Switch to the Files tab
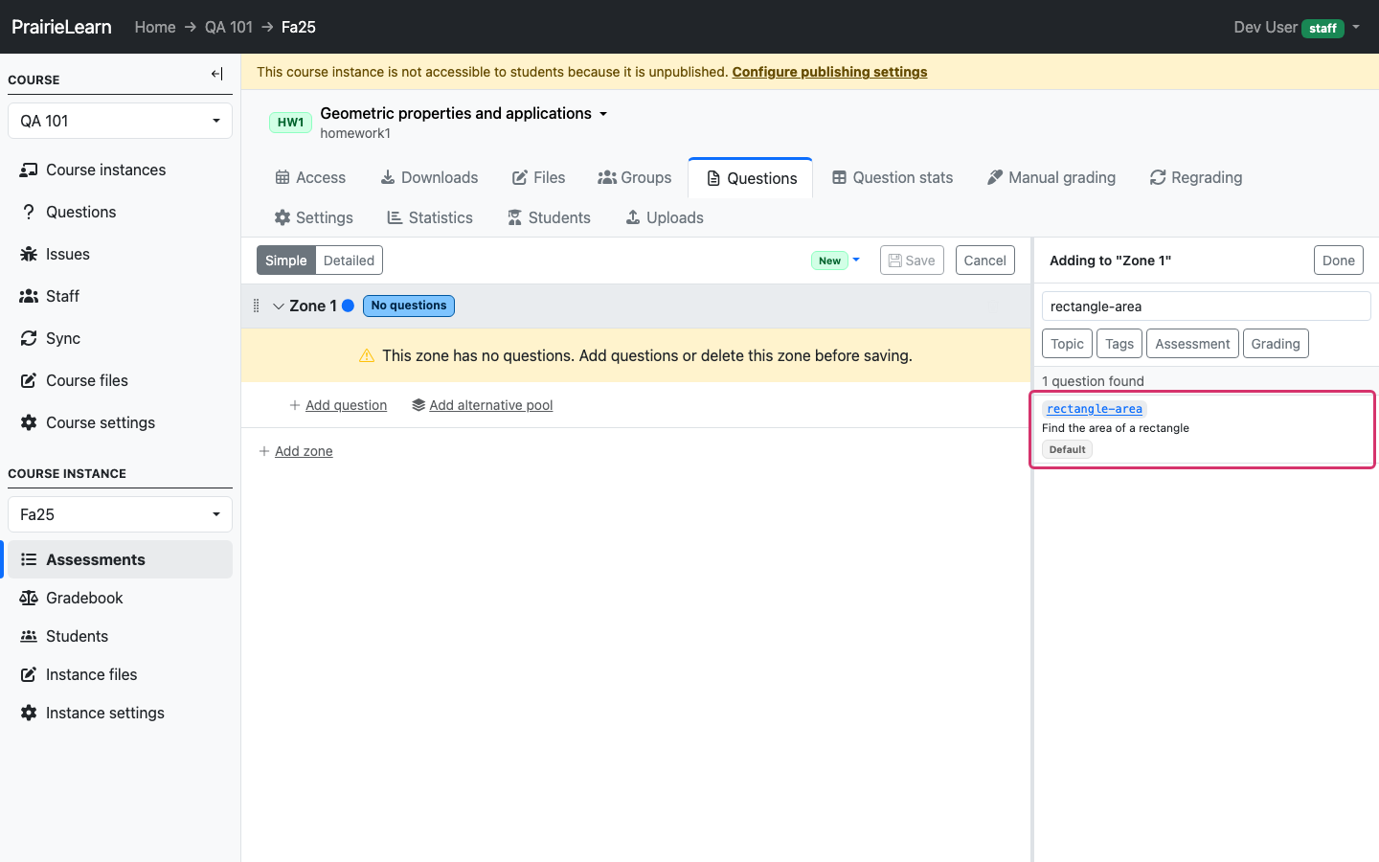The width and height of the screenshot is (1379, 862). [539, 177]
